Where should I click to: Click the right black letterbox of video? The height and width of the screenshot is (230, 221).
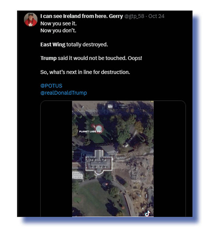click(x=170, y=159)
